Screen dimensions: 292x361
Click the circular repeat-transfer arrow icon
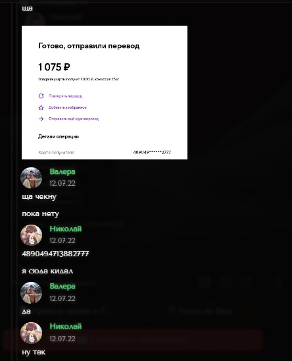(x=41, y=96)
